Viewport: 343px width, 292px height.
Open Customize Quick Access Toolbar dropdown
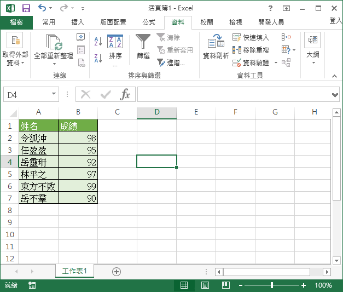point(83,9)
